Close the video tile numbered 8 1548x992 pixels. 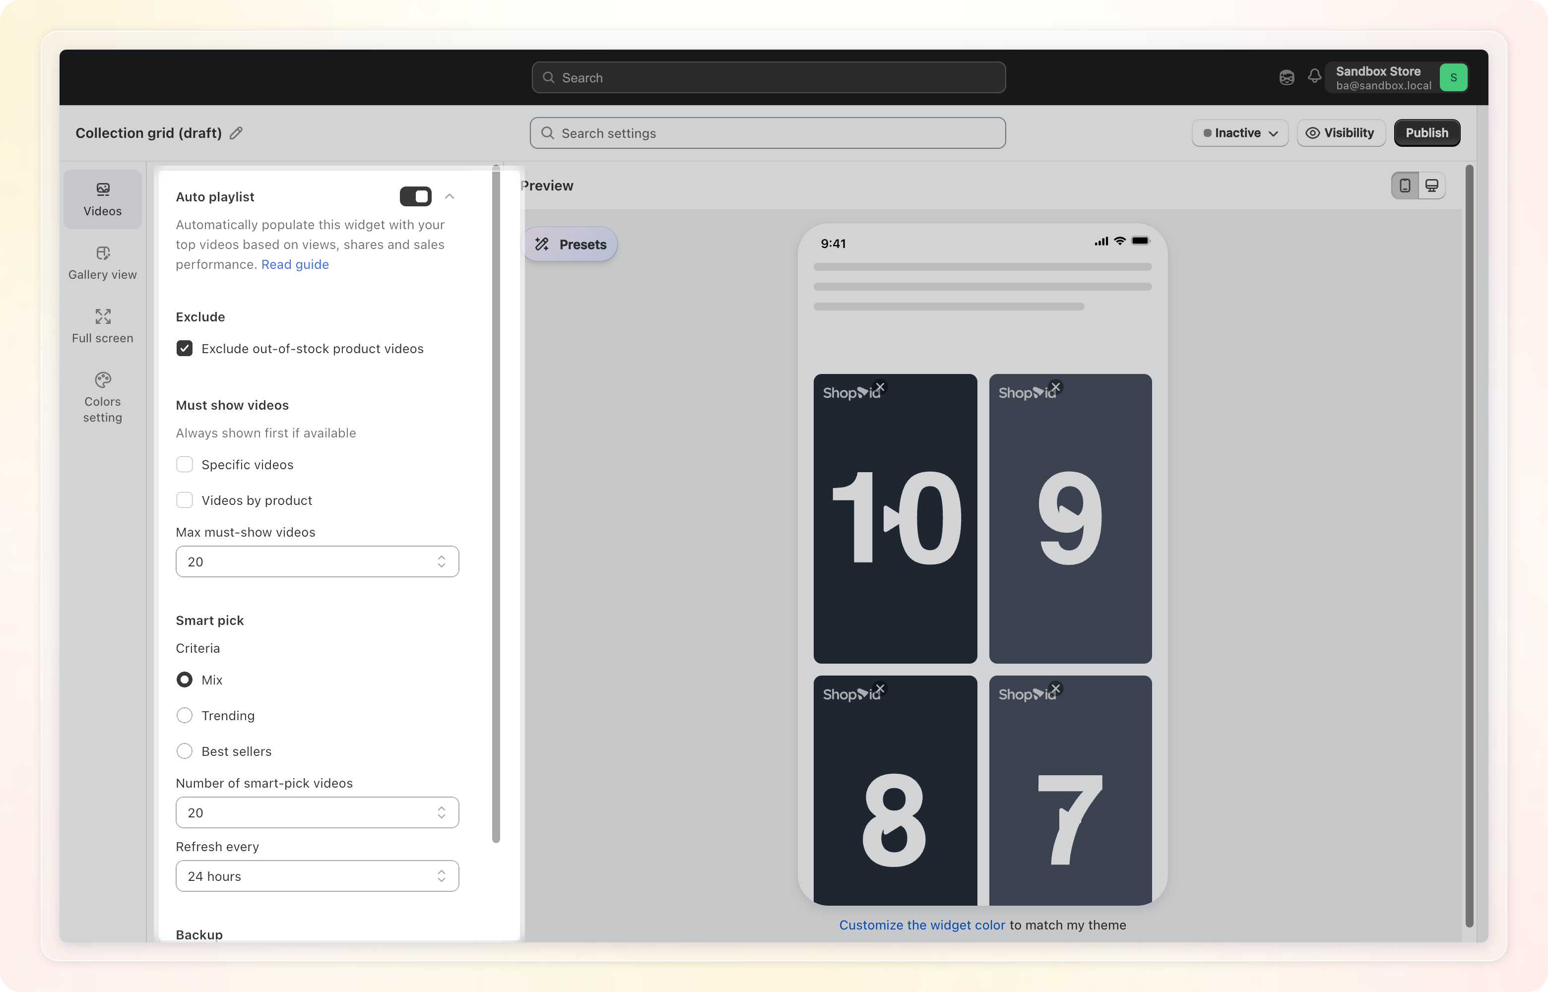(880, 688)
